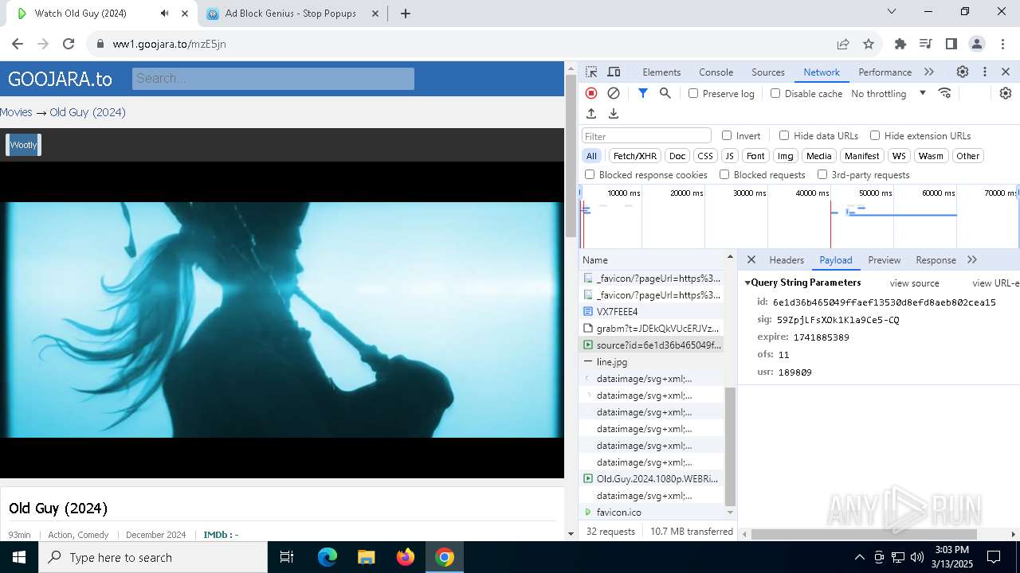Select the Wootly server button
1020x573 pixels.
click(x=23, y=145)
